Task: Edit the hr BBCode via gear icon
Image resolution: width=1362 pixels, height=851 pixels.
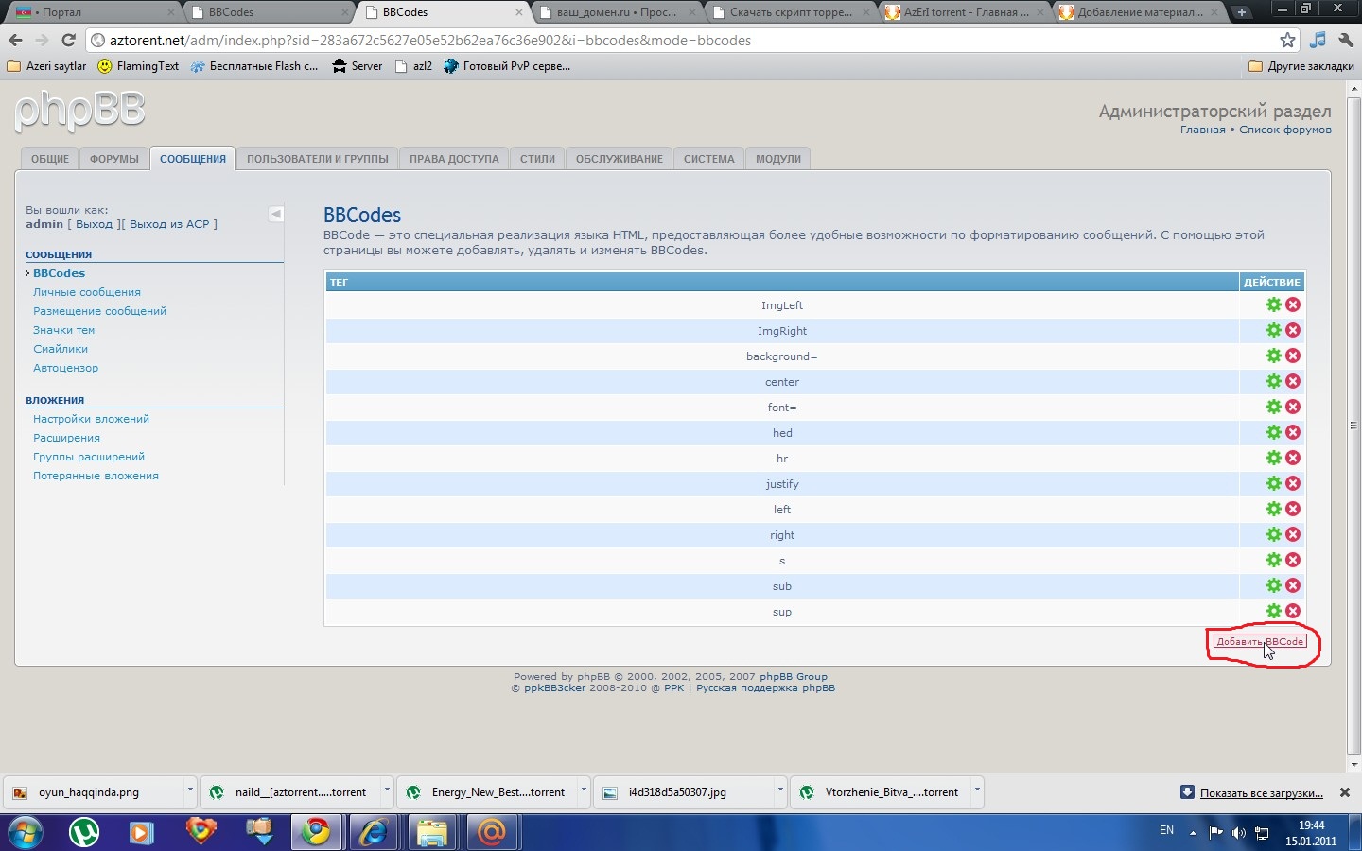Action: (x=1274, y=458)
